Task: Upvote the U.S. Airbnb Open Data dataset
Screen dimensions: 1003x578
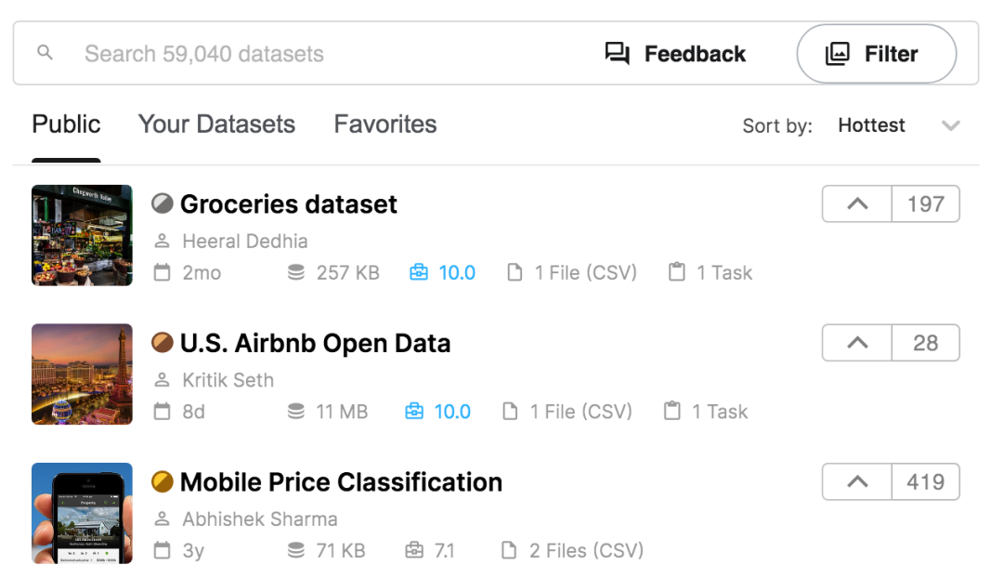Action: pyautogui.click(x=857, y=343)
